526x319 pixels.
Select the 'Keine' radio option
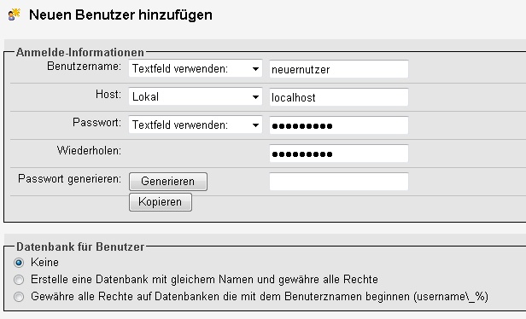pos(19,263)
